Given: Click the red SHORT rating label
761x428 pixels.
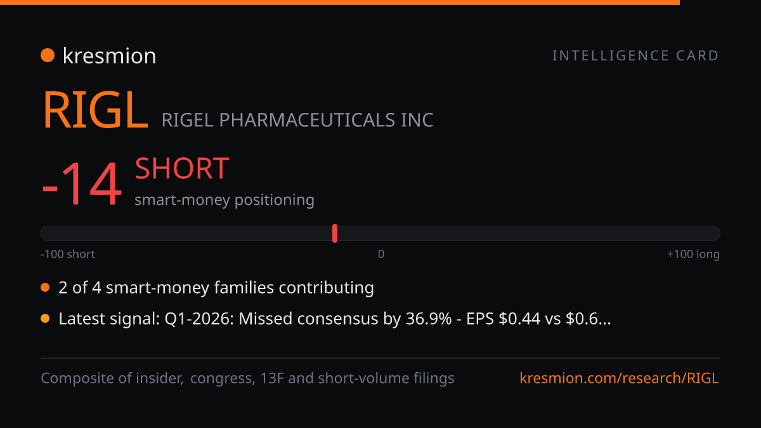Looking at the screenshot, I should 181,169.
